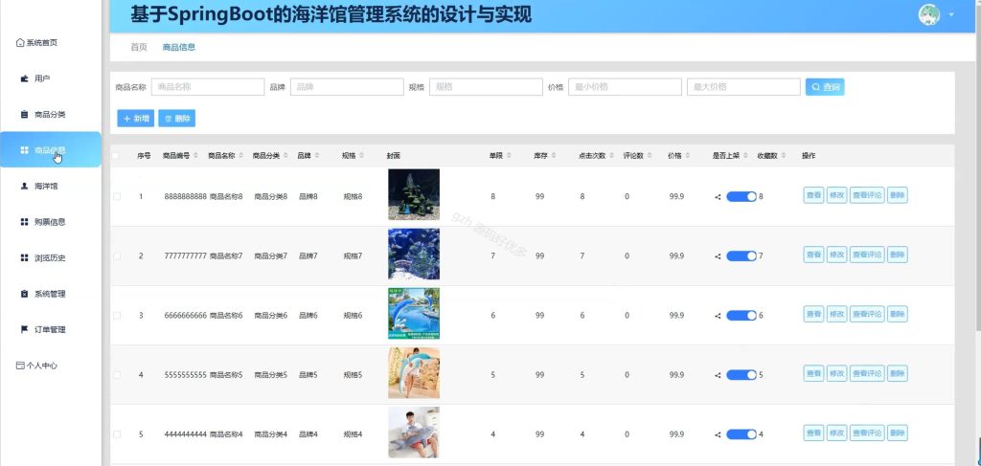Image resolution: width=981 pixels, height=466 pixels.
Task: Open the 系统首页 home icon in sidebar
Action: click(20, 43)
